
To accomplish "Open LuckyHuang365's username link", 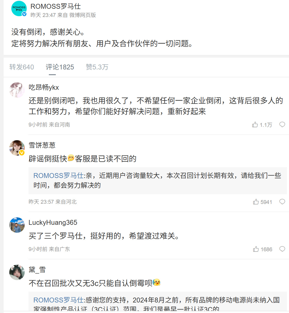I will (x=53, y=222).
